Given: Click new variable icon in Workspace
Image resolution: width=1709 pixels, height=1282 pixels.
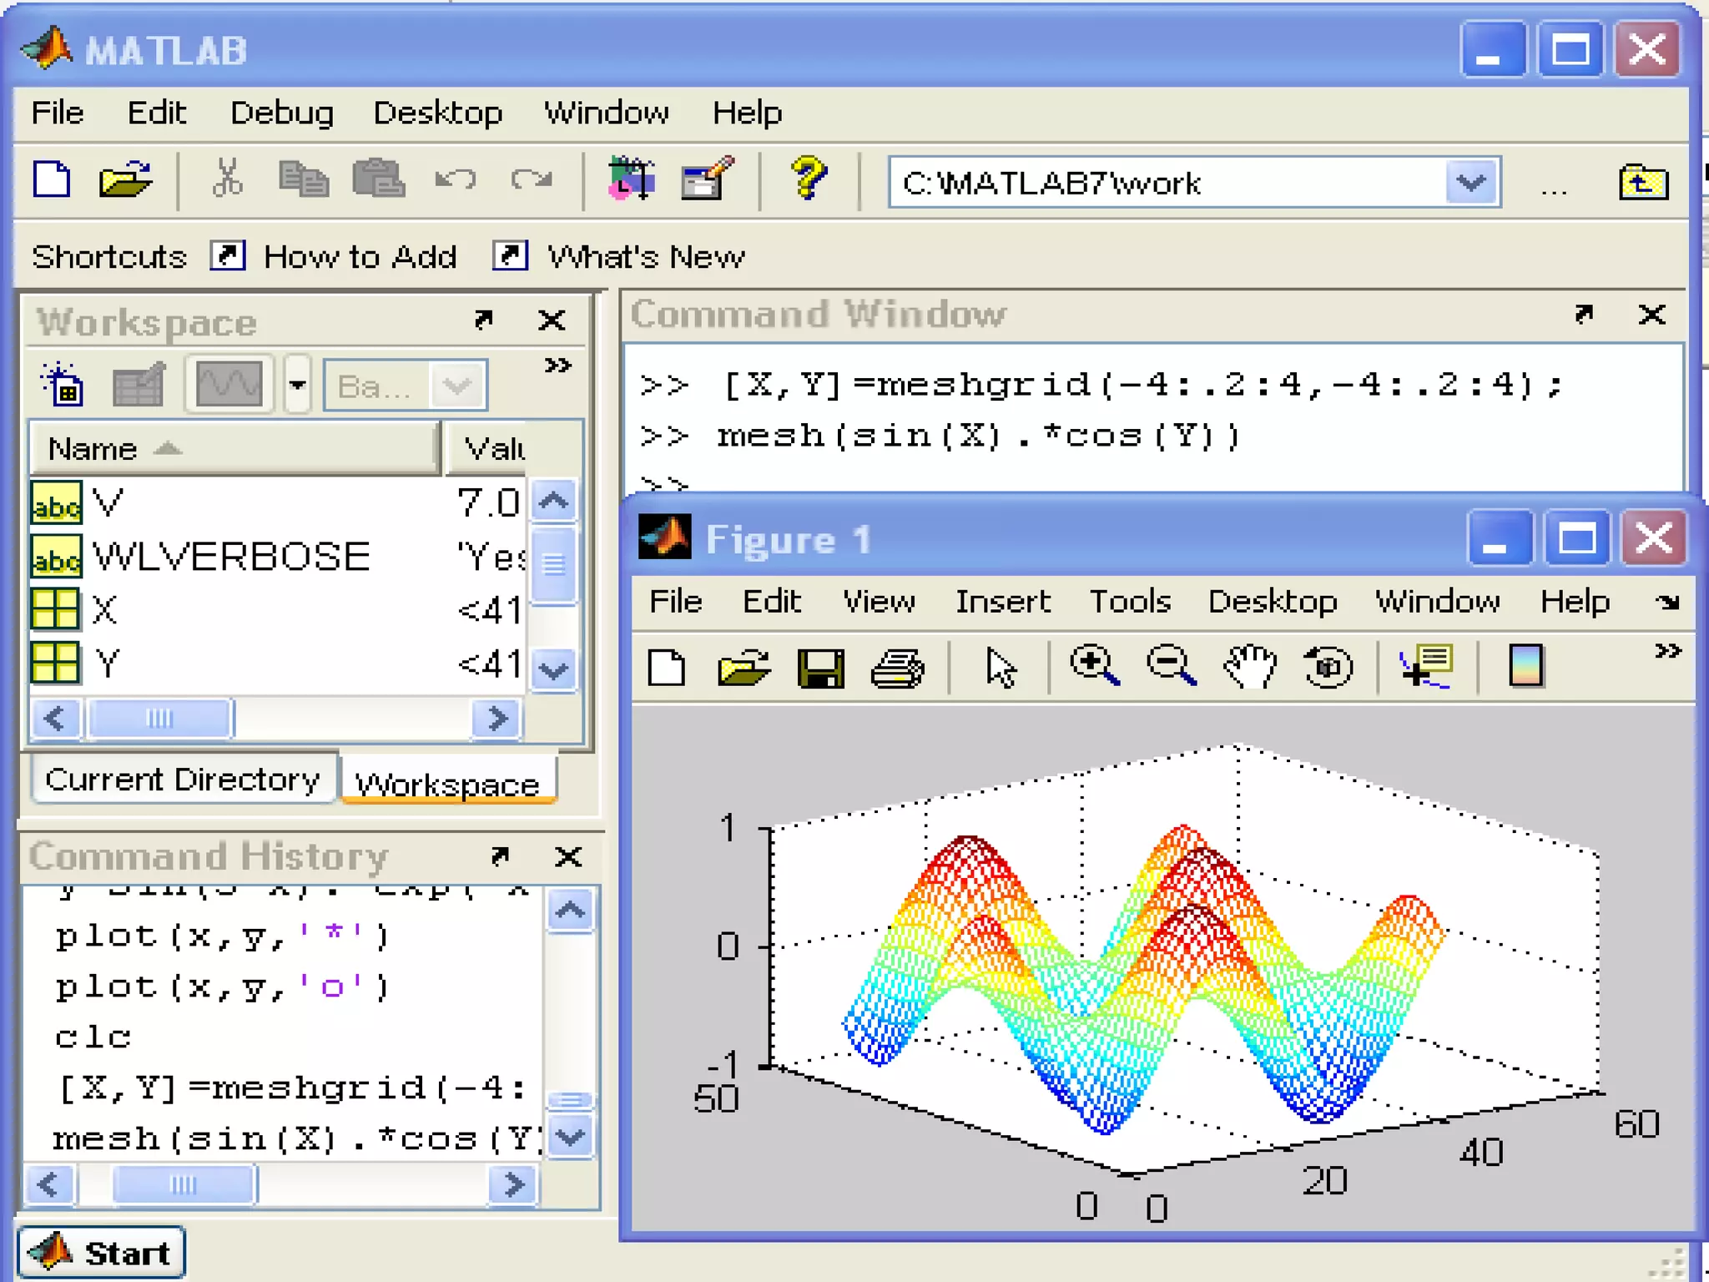Looking at the screenshot, I should click(63, 386).
